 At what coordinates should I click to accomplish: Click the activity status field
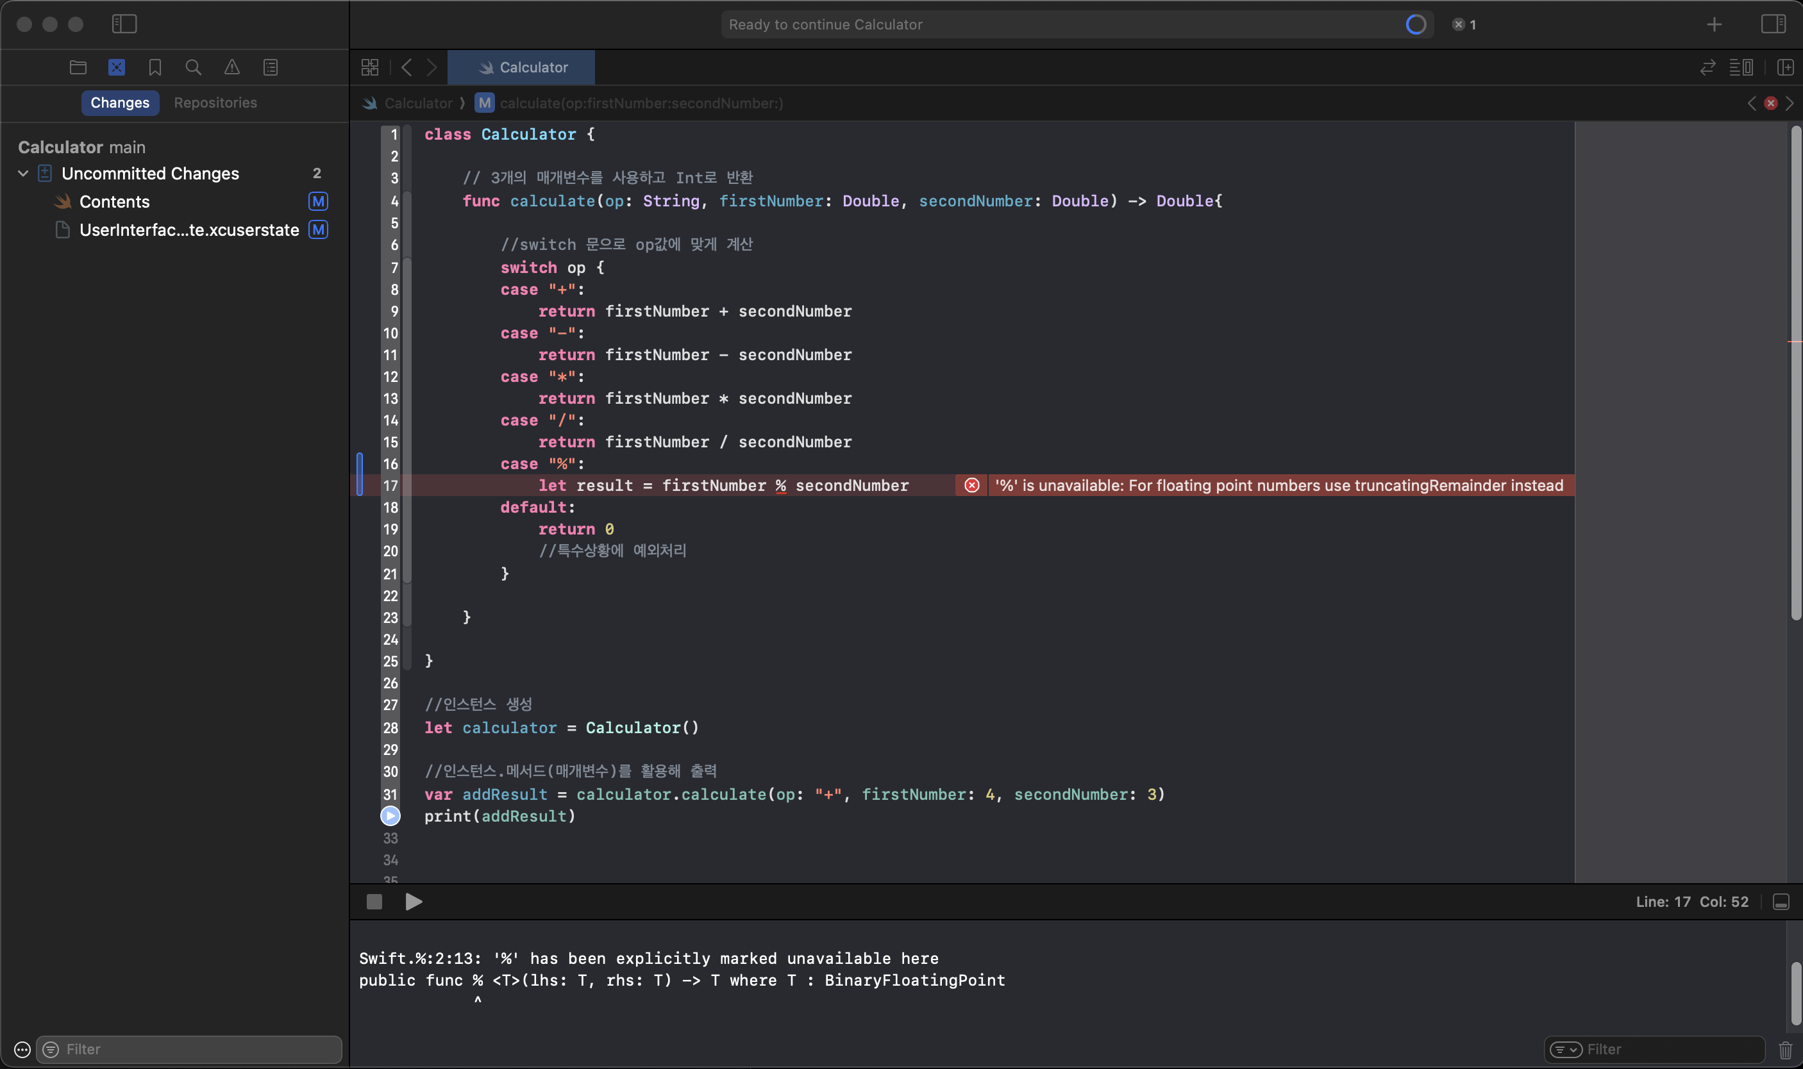tap(1077, 24)
